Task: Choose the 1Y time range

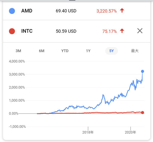Action: 88,51
